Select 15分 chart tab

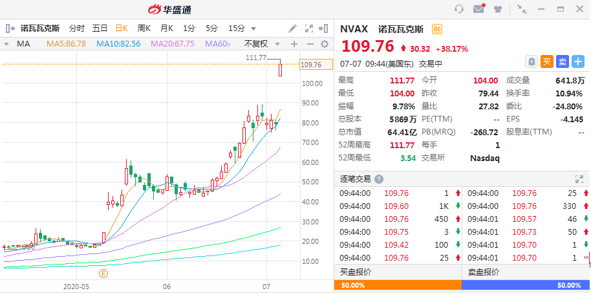point(236,28)
